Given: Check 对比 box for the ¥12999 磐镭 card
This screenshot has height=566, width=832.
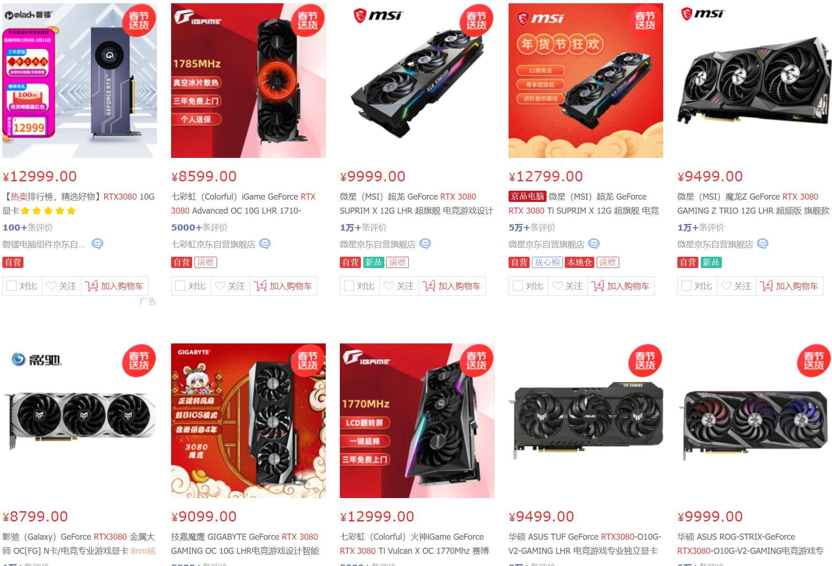Looking at the screenshot, I should click(12, 286).
